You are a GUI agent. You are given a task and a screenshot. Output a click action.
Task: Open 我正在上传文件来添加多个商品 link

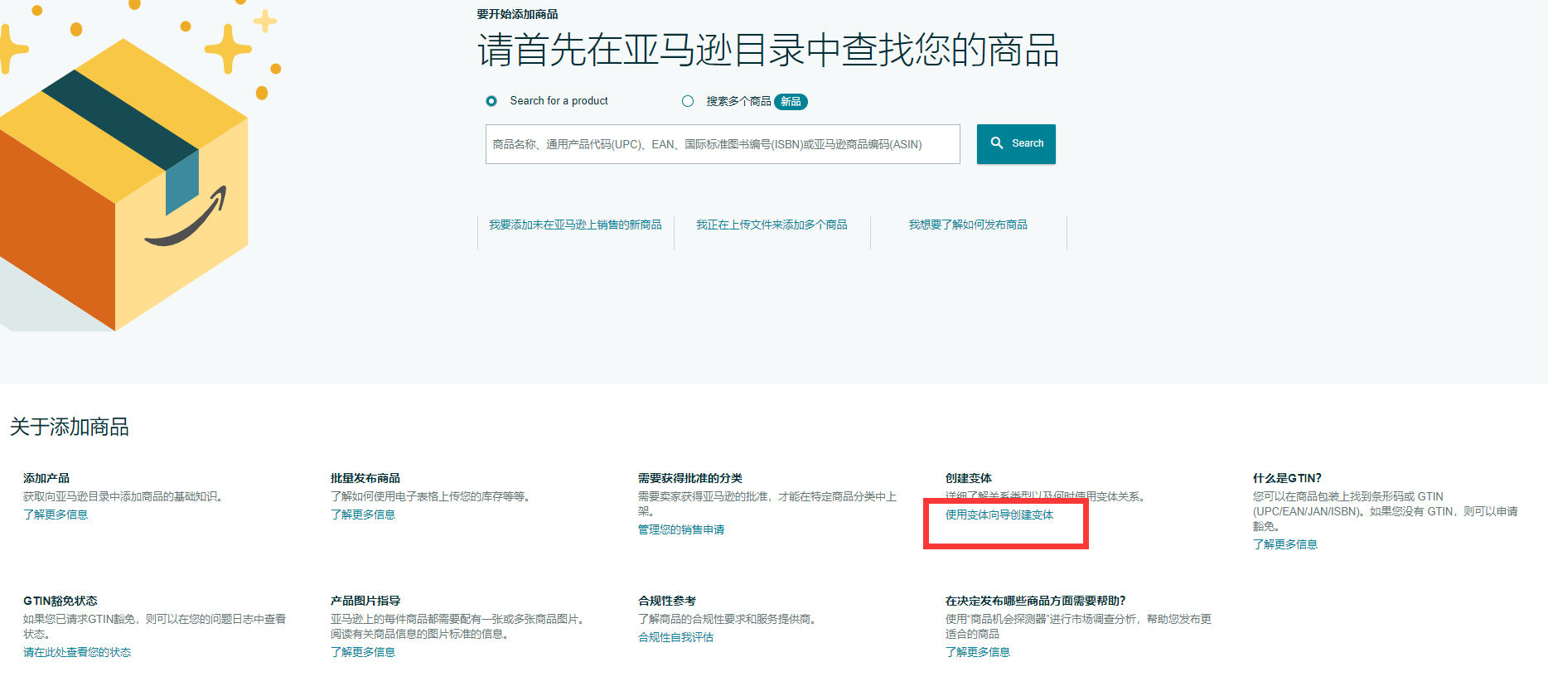pyautogui.click(x=772, y=225)
